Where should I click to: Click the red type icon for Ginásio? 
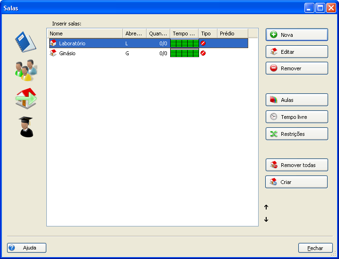[x=203, y=53]
